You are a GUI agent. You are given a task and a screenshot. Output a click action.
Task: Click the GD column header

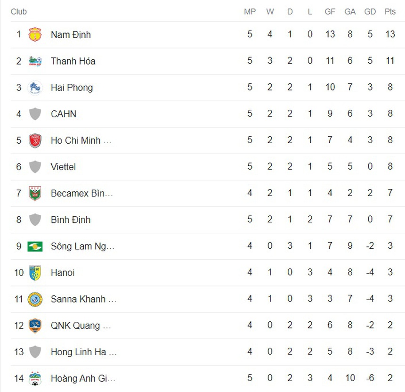[x=370, y=12]
